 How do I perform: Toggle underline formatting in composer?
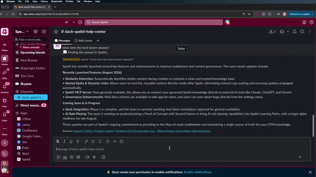click(71, 141)
